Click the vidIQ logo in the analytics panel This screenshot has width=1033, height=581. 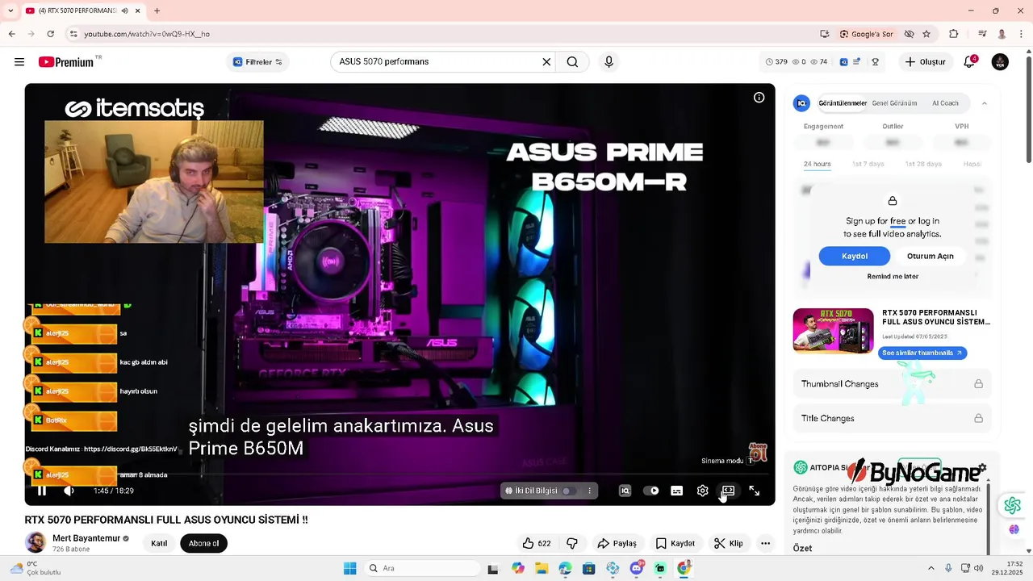tap(801, 103)
